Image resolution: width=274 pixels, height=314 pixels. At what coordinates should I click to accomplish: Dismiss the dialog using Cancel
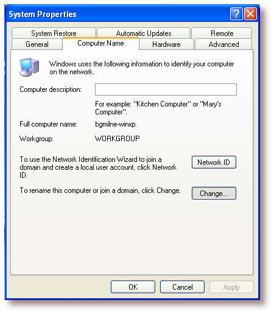pyautogui.click(x=182, y=287)
